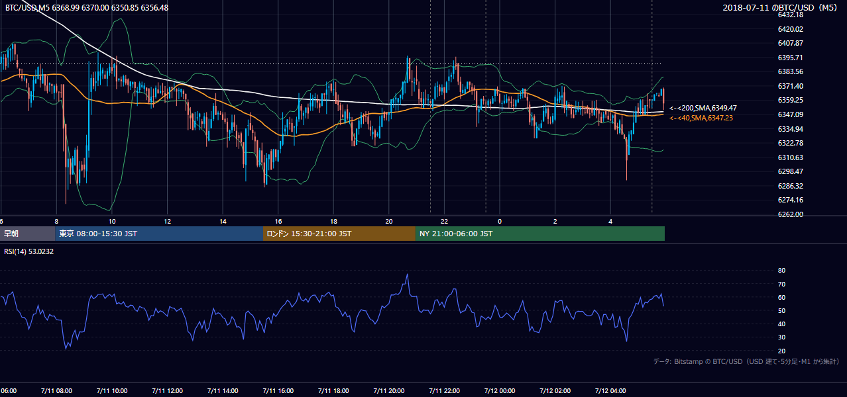The image size is (847, 397).
Task: Click the 7/11 10:00 time label
Action: [112, 391]
